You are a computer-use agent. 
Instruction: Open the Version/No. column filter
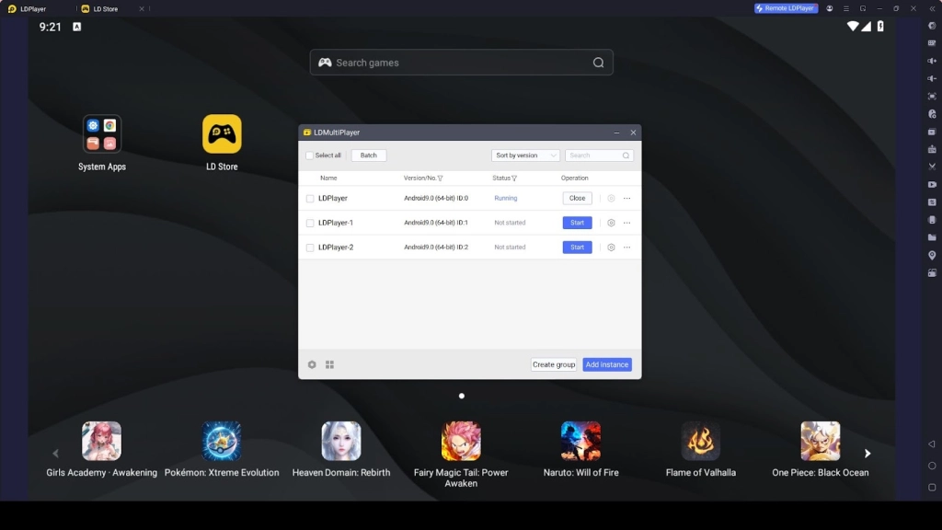pyautogui.click(x=441, y=179)
